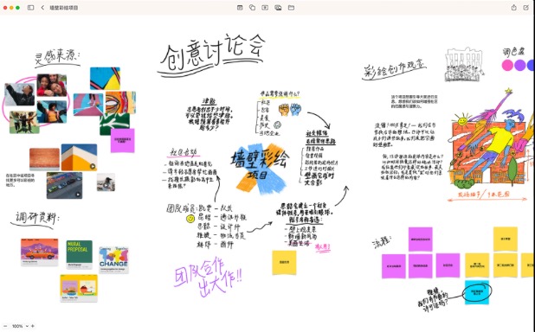Select the orange car poster thumbnail
The image size is (535, 332).
(x=40, y=252)
